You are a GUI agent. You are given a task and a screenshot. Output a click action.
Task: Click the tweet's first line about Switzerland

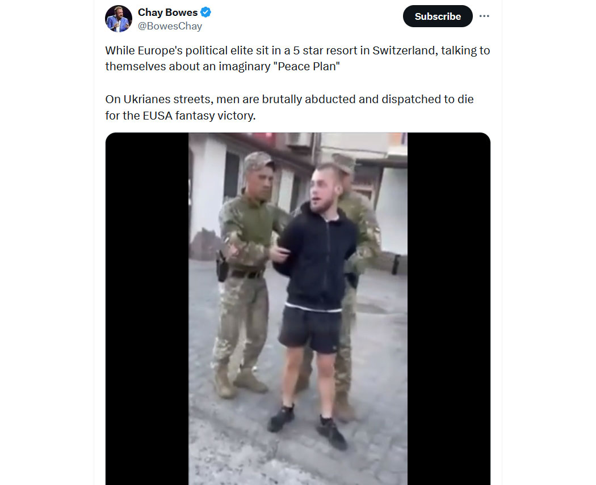(x=297, y=50)
